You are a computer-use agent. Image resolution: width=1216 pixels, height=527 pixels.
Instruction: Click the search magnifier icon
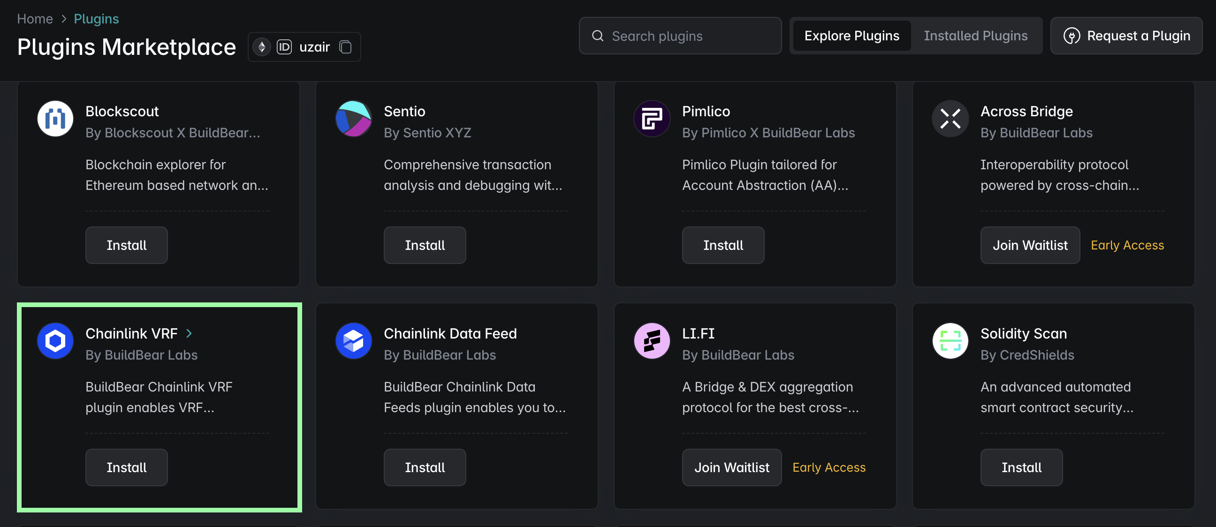(x=598, y=35)
